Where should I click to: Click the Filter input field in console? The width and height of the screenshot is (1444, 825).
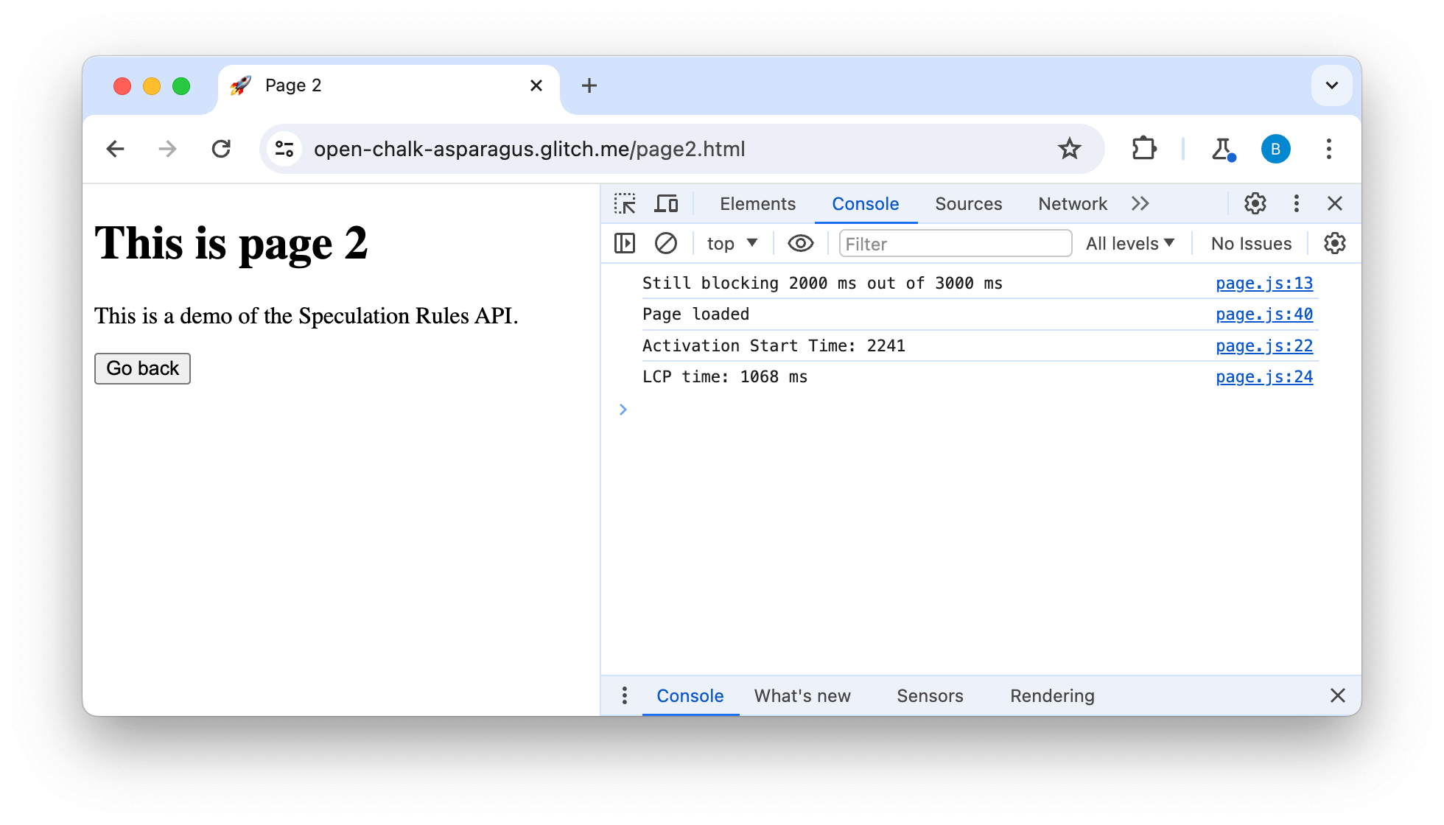coord(953,243)
